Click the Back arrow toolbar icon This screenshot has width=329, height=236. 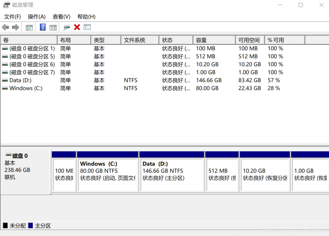[5, 27]
